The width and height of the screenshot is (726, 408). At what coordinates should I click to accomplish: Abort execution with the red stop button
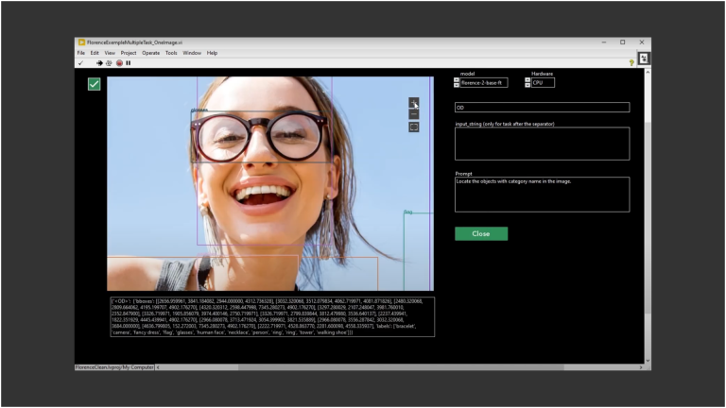119,63
